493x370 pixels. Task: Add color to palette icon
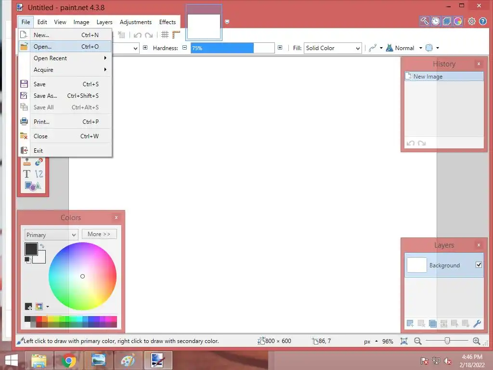coord(28,306)
